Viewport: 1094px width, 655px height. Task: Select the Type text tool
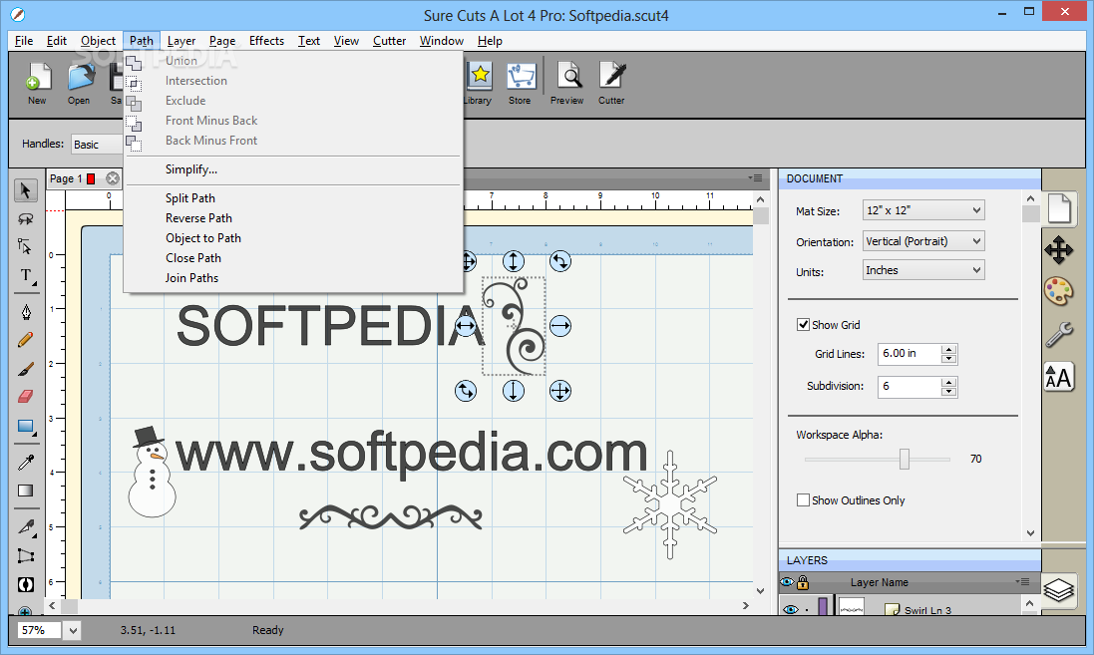point(26,275)
